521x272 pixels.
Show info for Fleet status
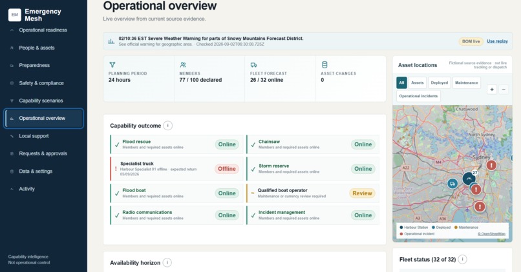click(x=463, y=259)
